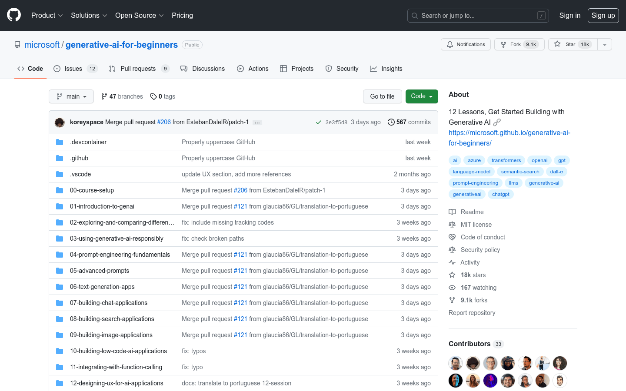Open the star lists dropdown arrow
The image size is (626, 391).
point(604,44)
